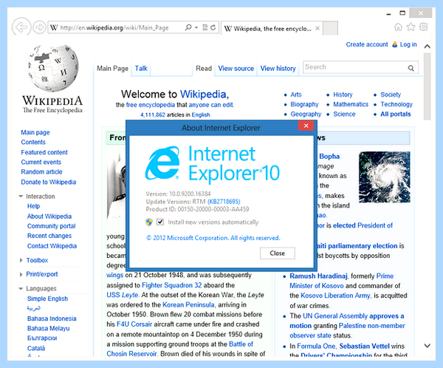
Task: Click the browser Forward arrow button
Action: tap(39, 27)
